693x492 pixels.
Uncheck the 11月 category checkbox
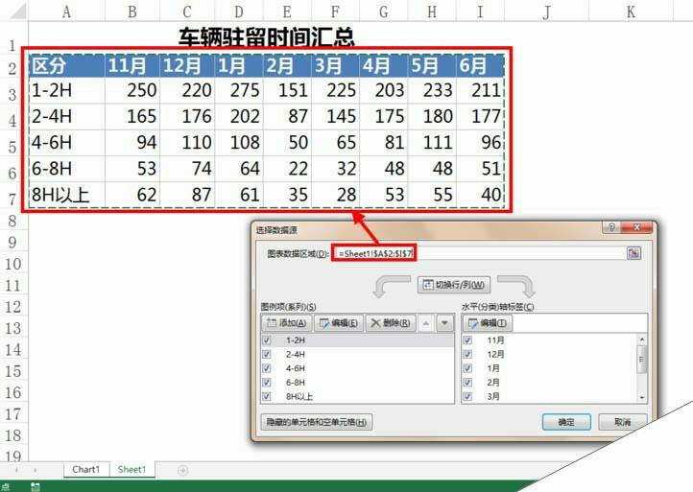(x=467, y=340)
